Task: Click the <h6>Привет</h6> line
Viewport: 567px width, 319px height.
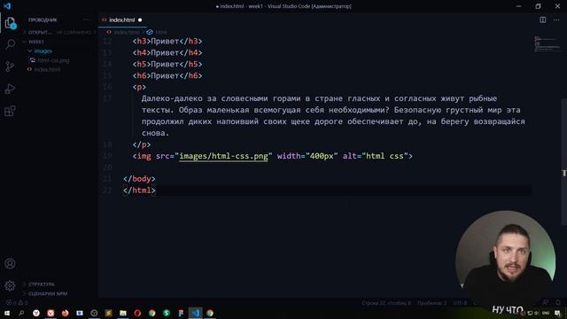Action: pyautogui.click(x=167, y=75)
